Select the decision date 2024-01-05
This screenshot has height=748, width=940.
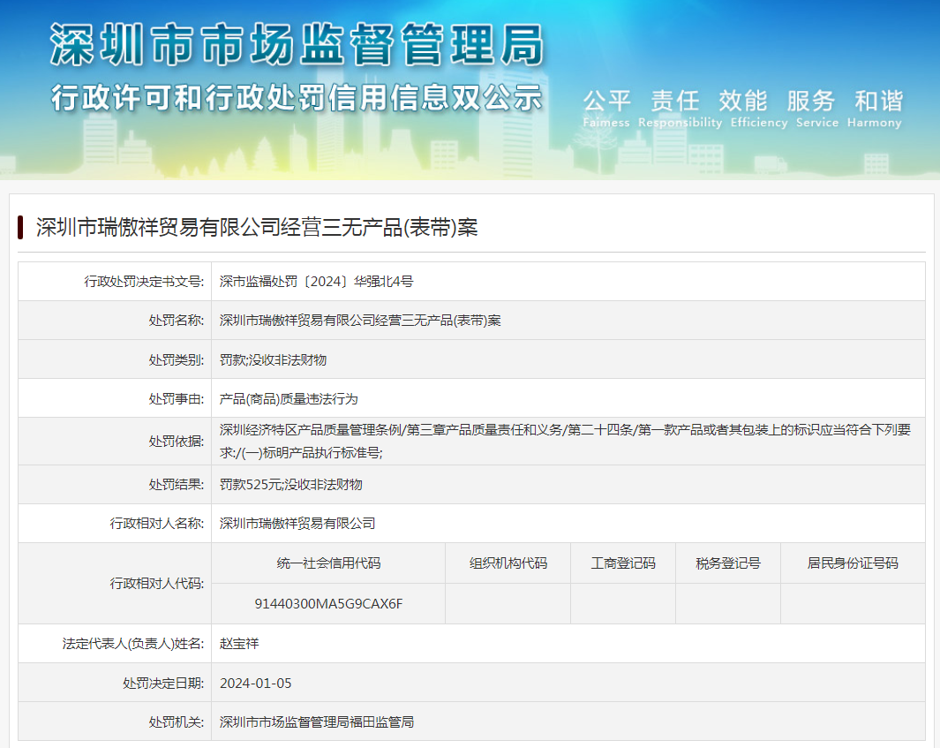(255, 684)
